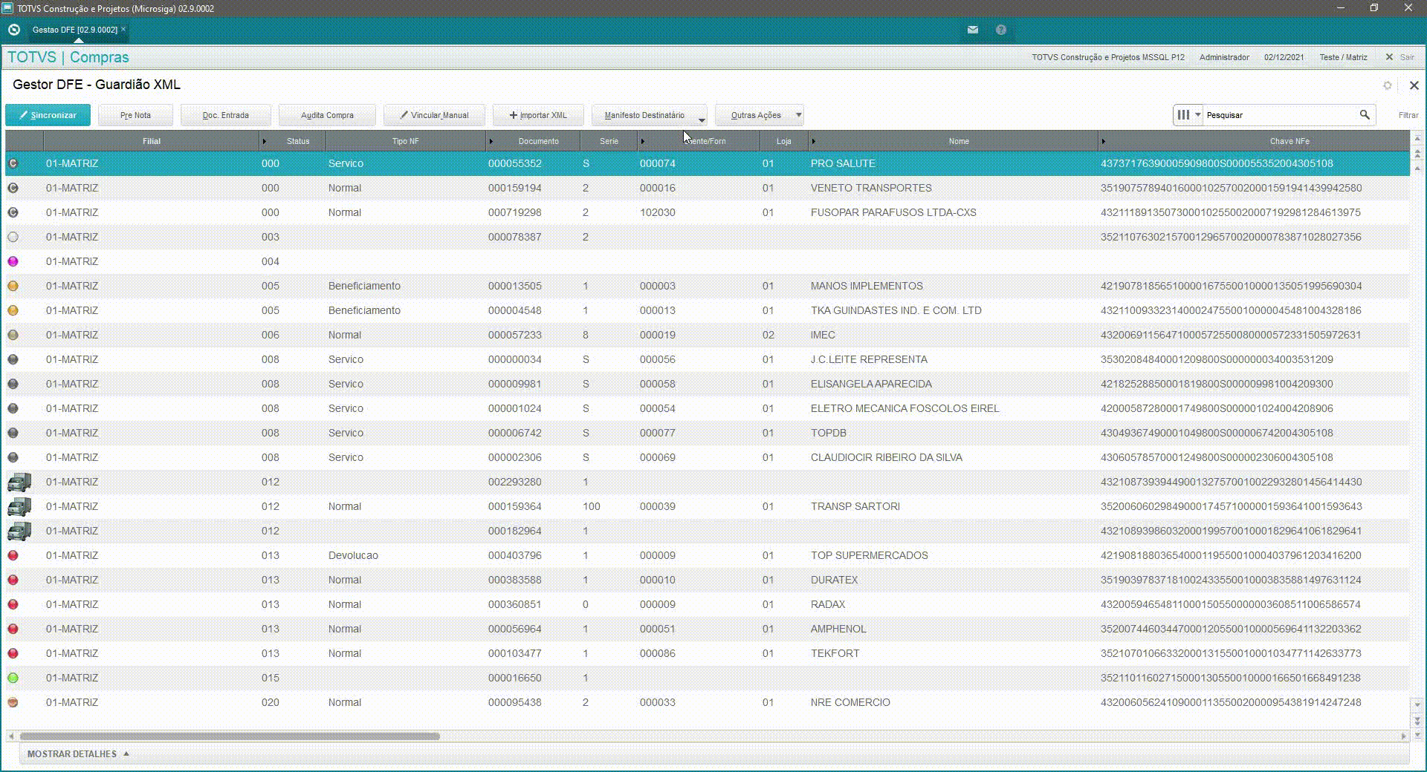Open the mail envelope icon
Image resolution: width=1427 pixels, height=772 pixels.
pyautogui.click(x=973, y=30)
